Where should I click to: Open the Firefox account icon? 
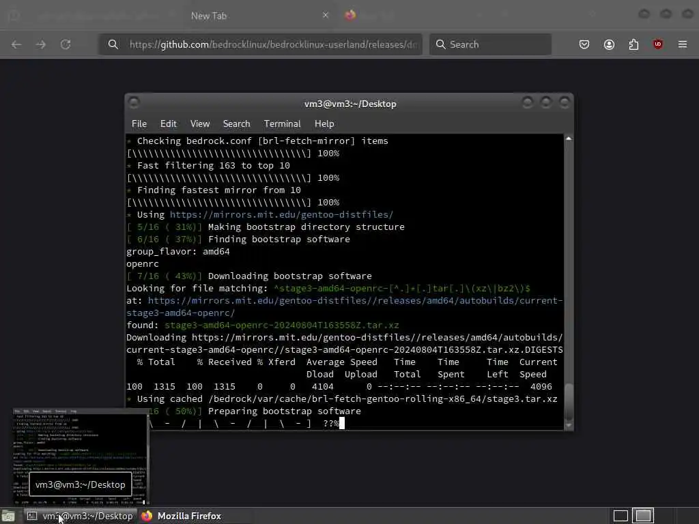coord(609,44)
